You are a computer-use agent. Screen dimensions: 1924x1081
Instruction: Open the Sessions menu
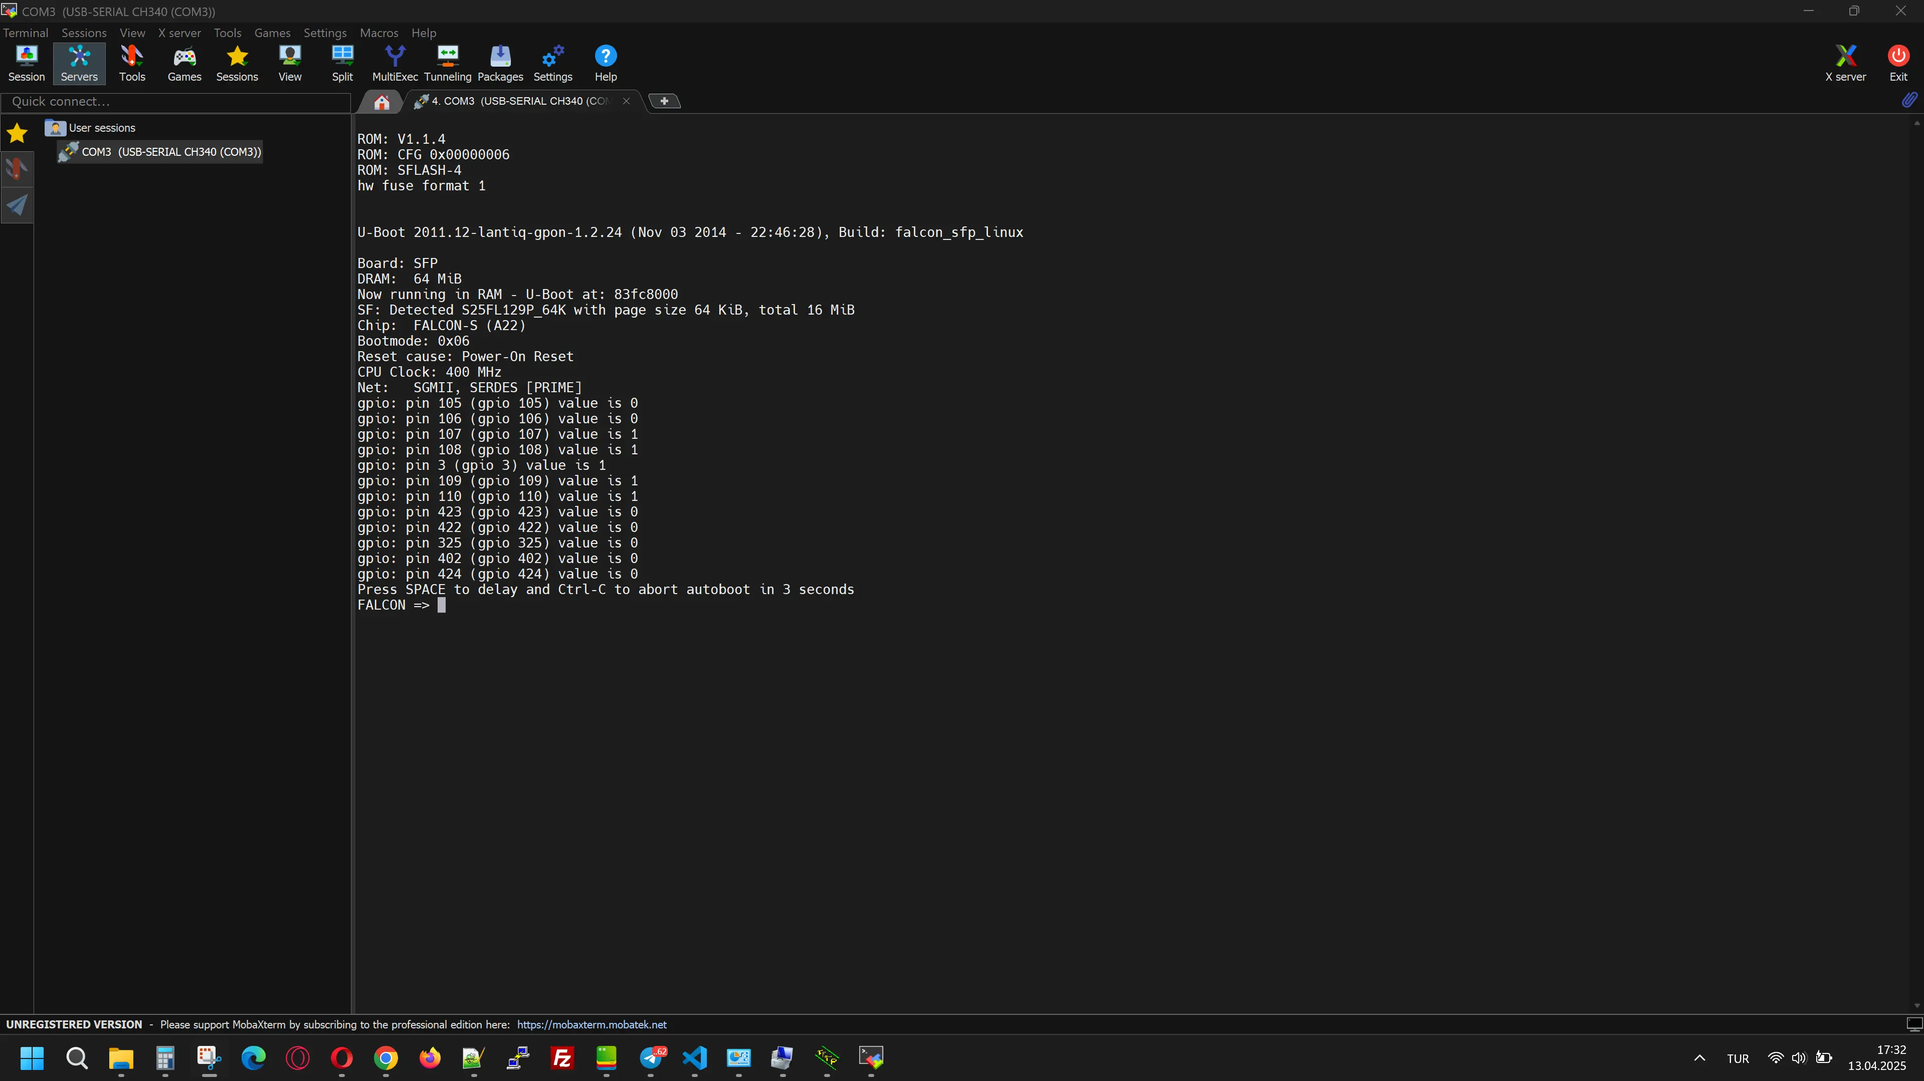tap(84, 33)
